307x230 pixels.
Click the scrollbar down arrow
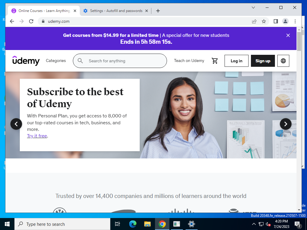299,210
